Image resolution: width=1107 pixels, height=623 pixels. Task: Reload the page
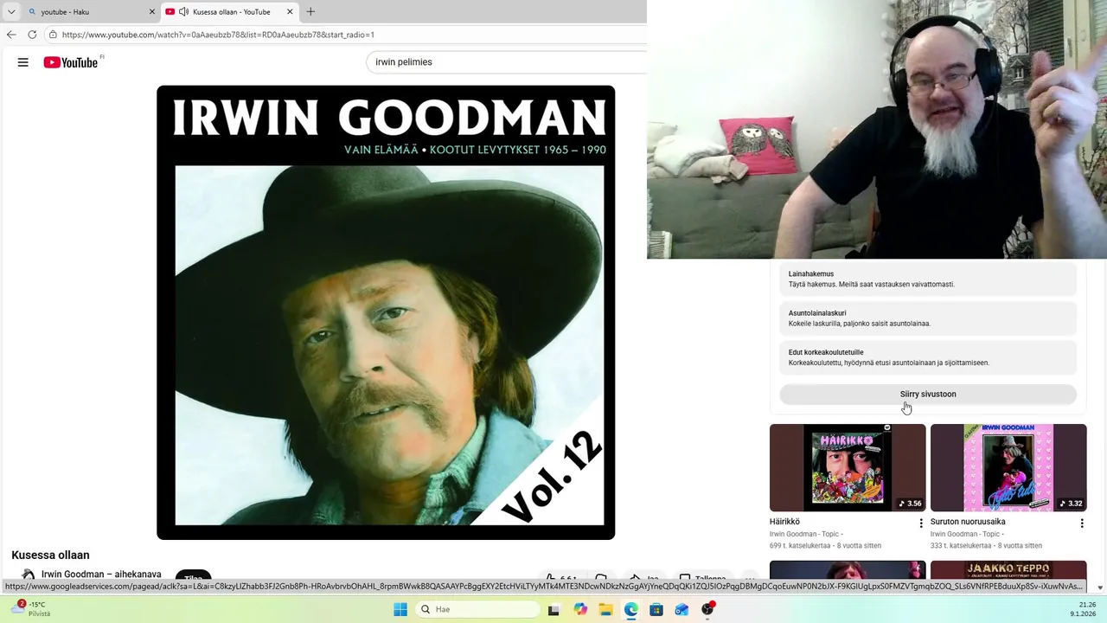(x=32, y=35)
